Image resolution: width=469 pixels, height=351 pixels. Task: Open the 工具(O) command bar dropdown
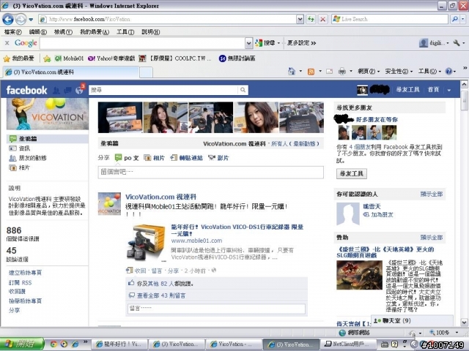(429, 72)
